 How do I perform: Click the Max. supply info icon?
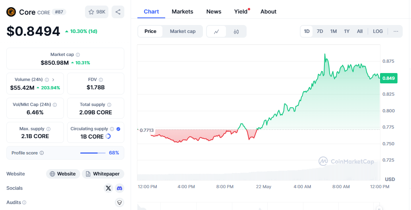point(48,129)
